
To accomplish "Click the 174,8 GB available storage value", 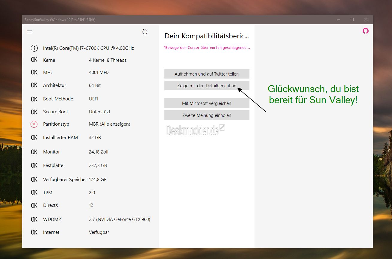I will tap(98, 179).
